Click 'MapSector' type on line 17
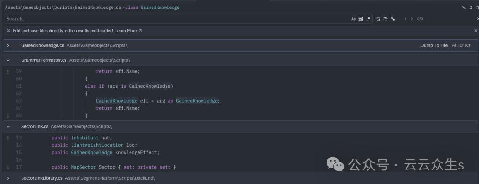The height and width of the screenshot is (184, 479). click(83, 167)
